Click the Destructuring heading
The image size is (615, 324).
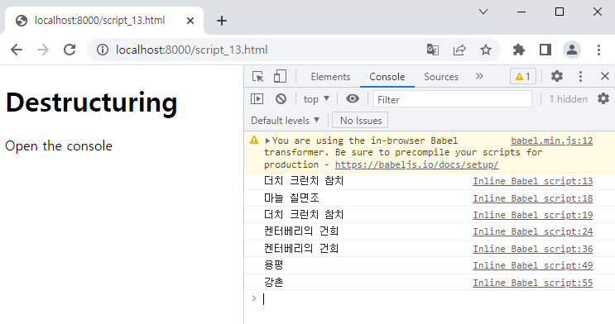[91, 102]
